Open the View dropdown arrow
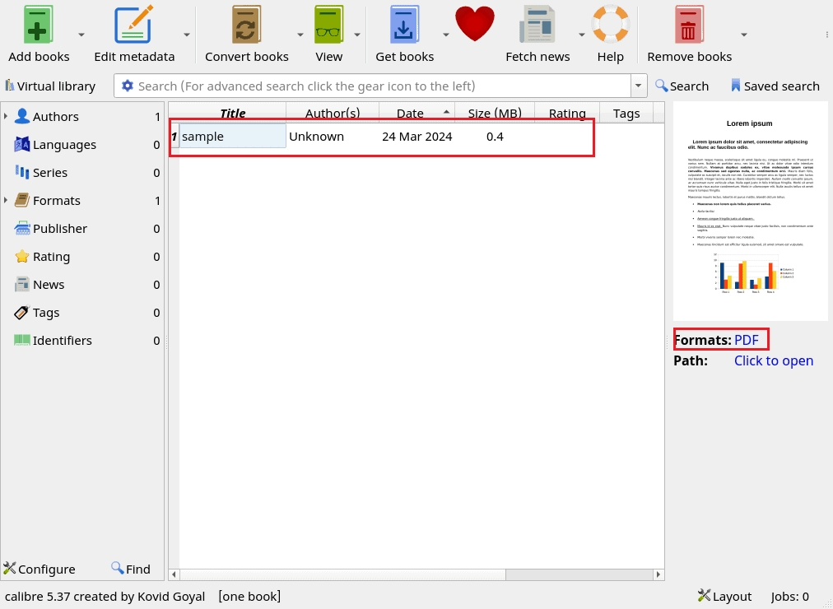Screen dimensions: 833x609 [x=357, y=35]
